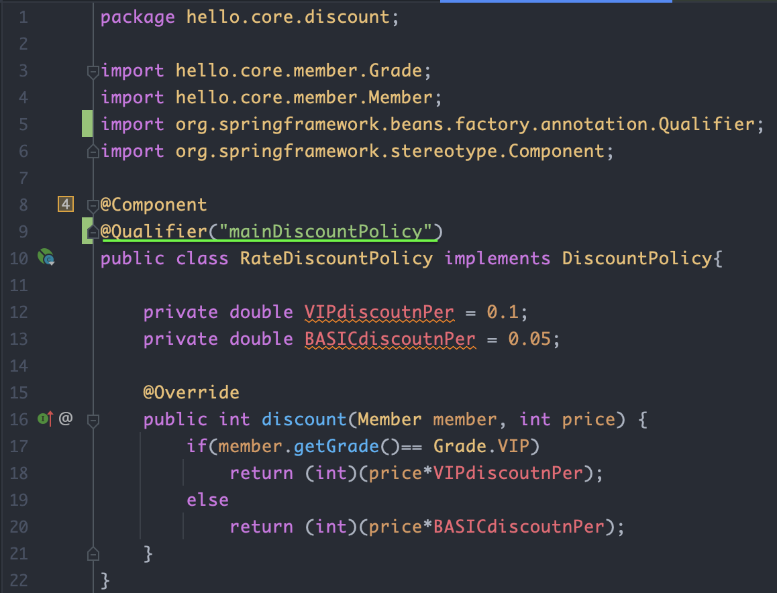This screenshot has width=777, height=593.
Task: Click BASICdiscoutnPer in the return on line 20
Action: [x=519, y=526]
